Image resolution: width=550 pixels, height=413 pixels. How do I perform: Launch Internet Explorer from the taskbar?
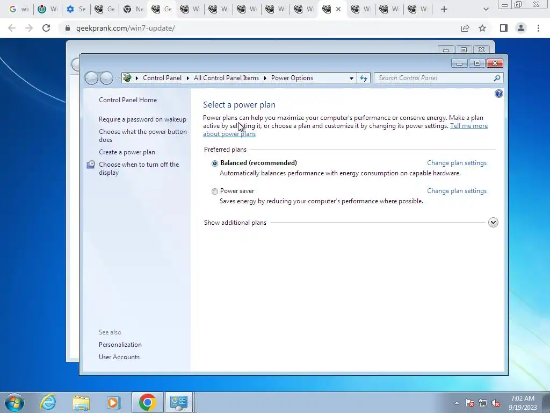[48, 402]
